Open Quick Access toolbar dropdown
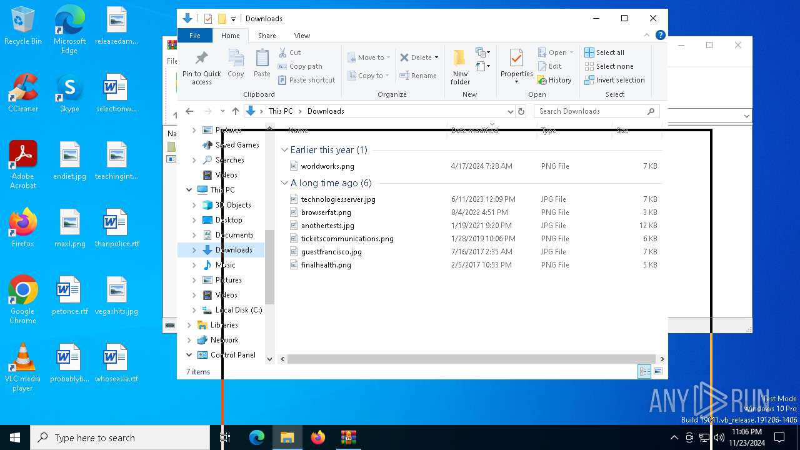The width and height of the screenshot is (800, 450). (x=233, y=19)
